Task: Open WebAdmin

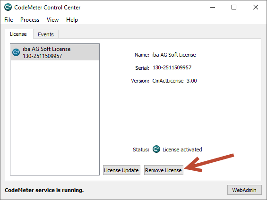Action: coord(244,190)
